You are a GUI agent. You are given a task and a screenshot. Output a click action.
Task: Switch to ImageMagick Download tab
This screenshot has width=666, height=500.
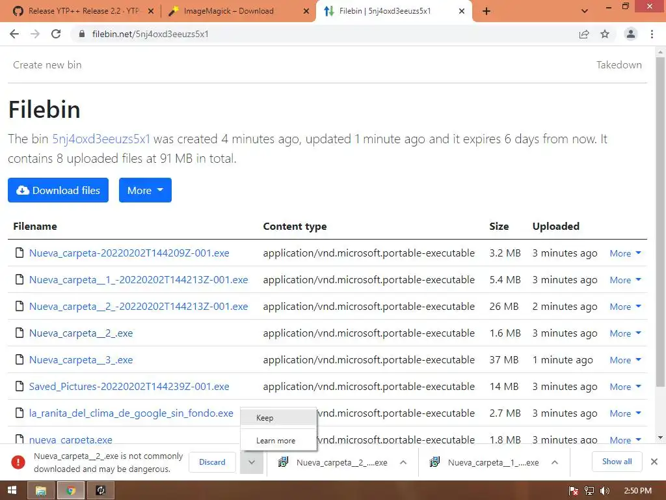(x=228, y=11)
